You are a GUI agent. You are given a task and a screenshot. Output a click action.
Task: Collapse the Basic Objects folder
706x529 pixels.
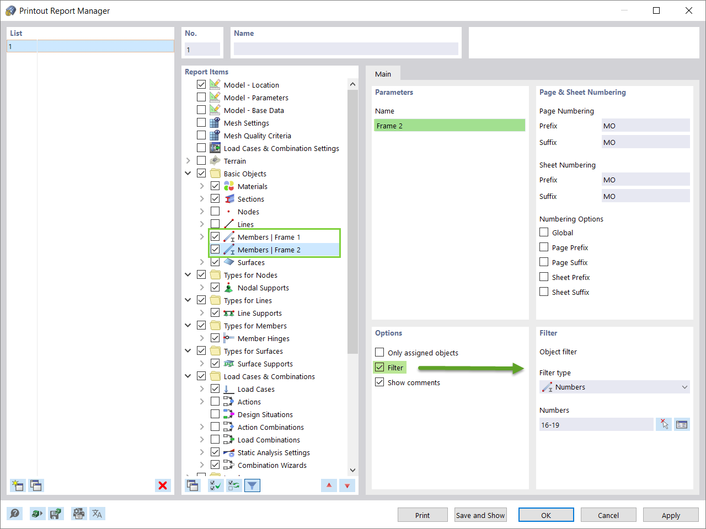(188, 174)
